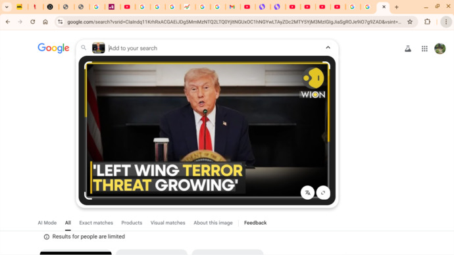Open Search Labs flask icon
Viewport: 454px width, 255px height.
408,49
